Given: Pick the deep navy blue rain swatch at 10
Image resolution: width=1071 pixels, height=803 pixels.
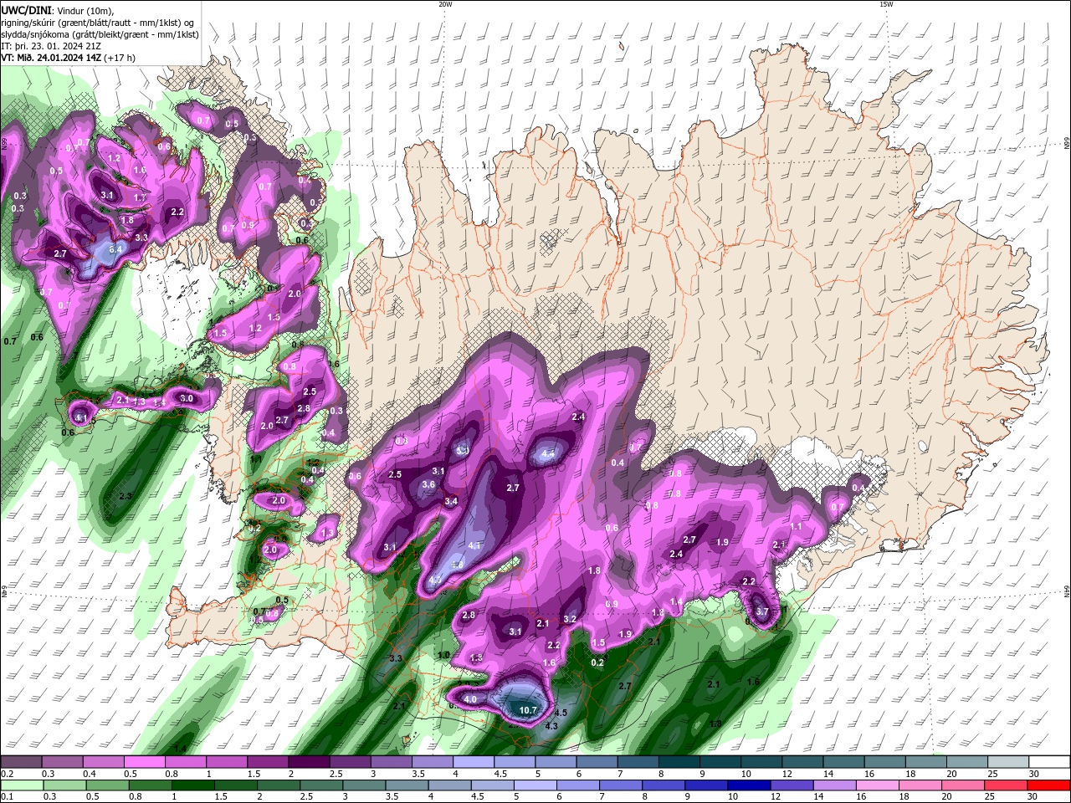Looking at the screenshot, I should click(749, 785).
